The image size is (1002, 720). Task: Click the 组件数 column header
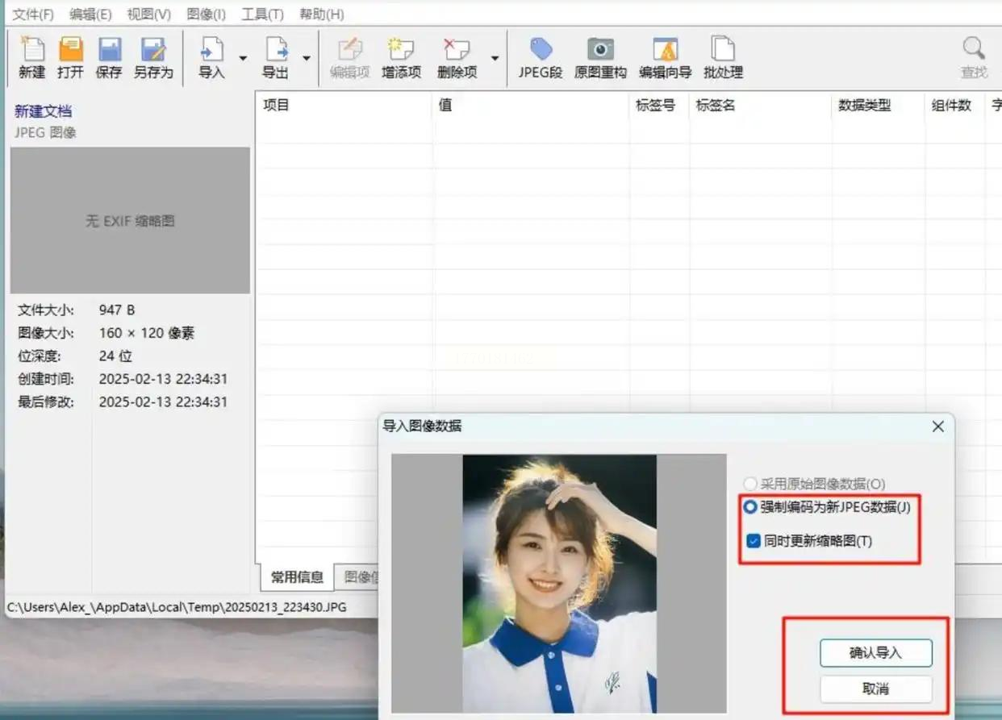[954, 105]
